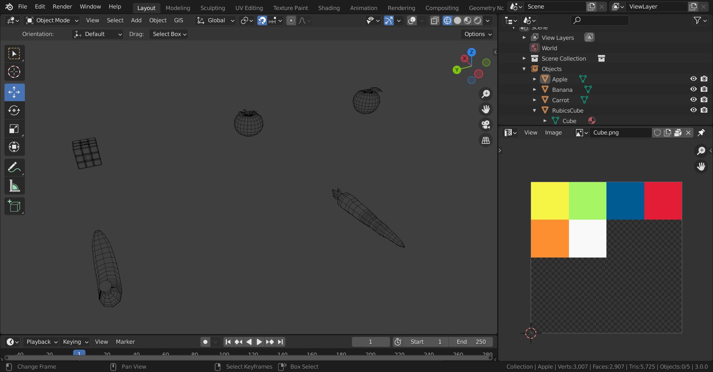Unlink the Cube.png image
This screenshot has height=372, width=713.
point(688,133)
